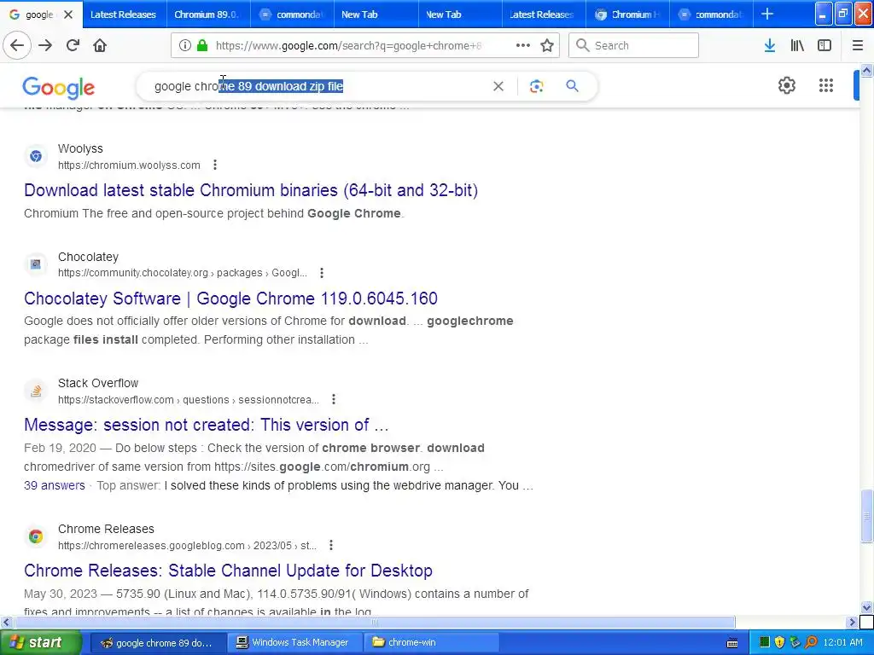874x655 pixels.
Task: Switch to second New Tab
Action: (459, 14)
